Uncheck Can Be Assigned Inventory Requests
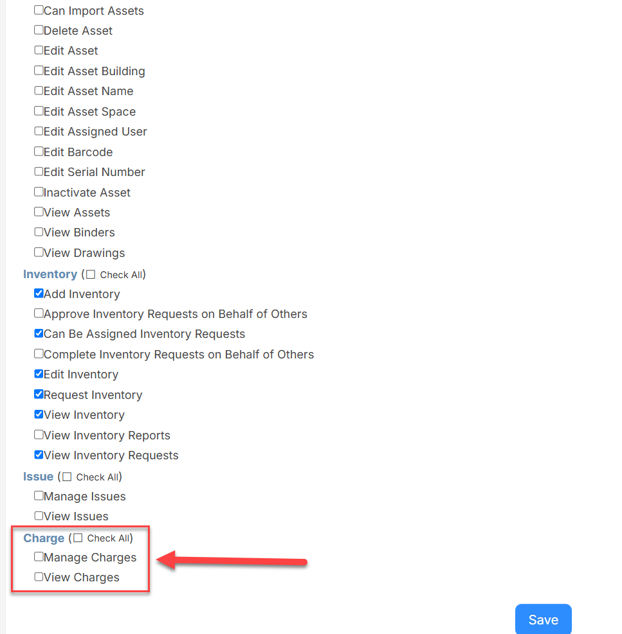Screen dimensions: 622x634 [39, 333]
